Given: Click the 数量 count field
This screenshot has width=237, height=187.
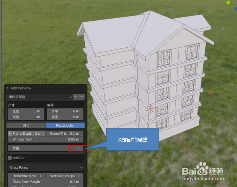Looking at the screenshot, I should (46, 148).
